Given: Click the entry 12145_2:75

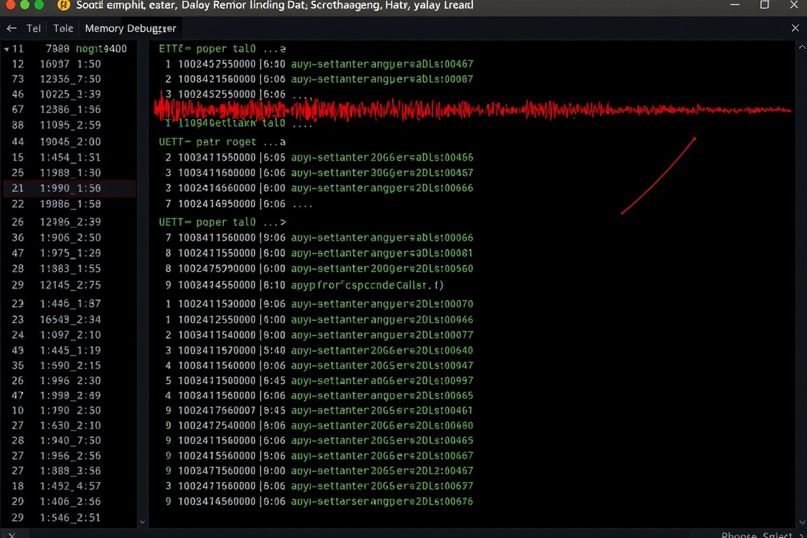Looking at the screenshot, I should click(70, 284).
